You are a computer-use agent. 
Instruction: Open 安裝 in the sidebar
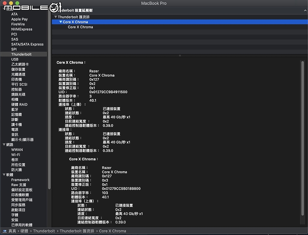click(15, 220)
